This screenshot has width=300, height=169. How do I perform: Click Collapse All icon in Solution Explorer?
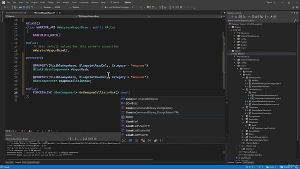click(253, 17)
